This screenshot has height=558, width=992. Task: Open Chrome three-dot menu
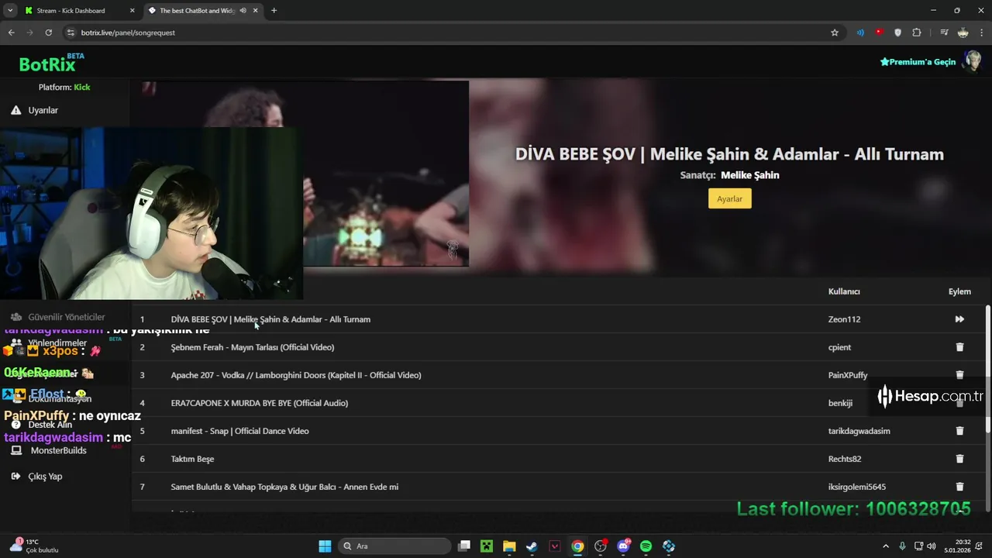pyautogui.click(x=982, y=33)
